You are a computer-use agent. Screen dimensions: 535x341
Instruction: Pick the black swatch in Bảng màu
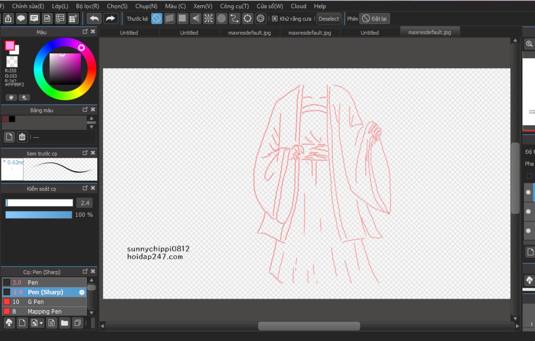point(13,119)
